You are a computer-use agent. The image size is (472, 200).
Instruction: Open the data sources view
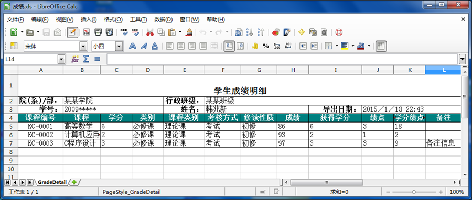pos(324,32)
